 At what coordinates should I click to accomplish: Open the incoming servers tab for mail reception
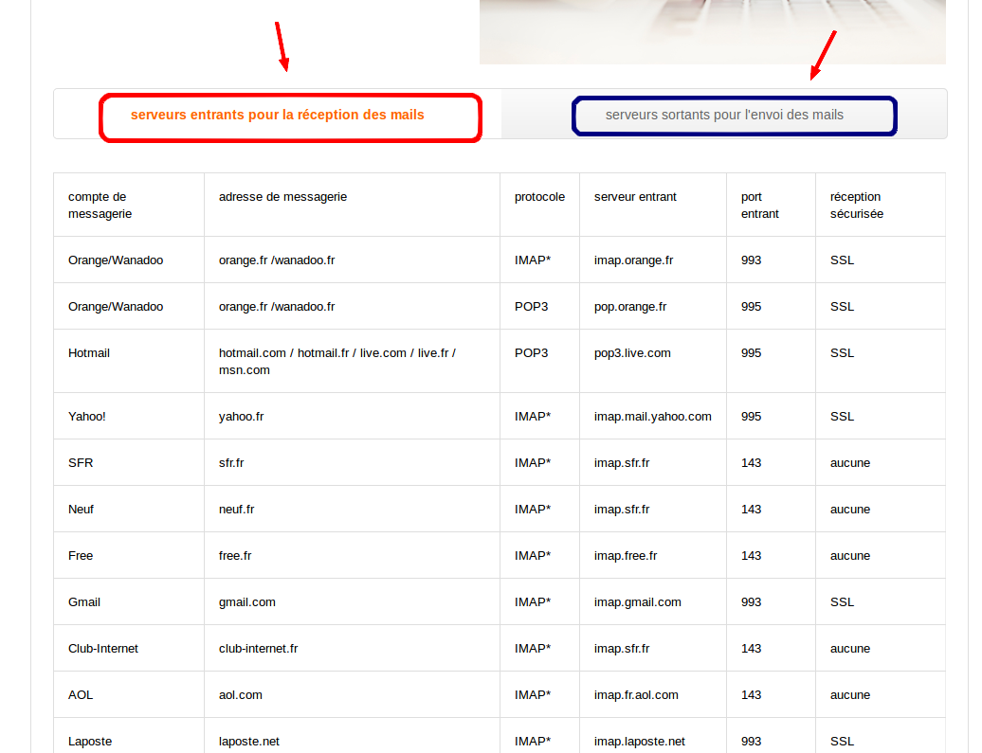[x=278, y=115]
